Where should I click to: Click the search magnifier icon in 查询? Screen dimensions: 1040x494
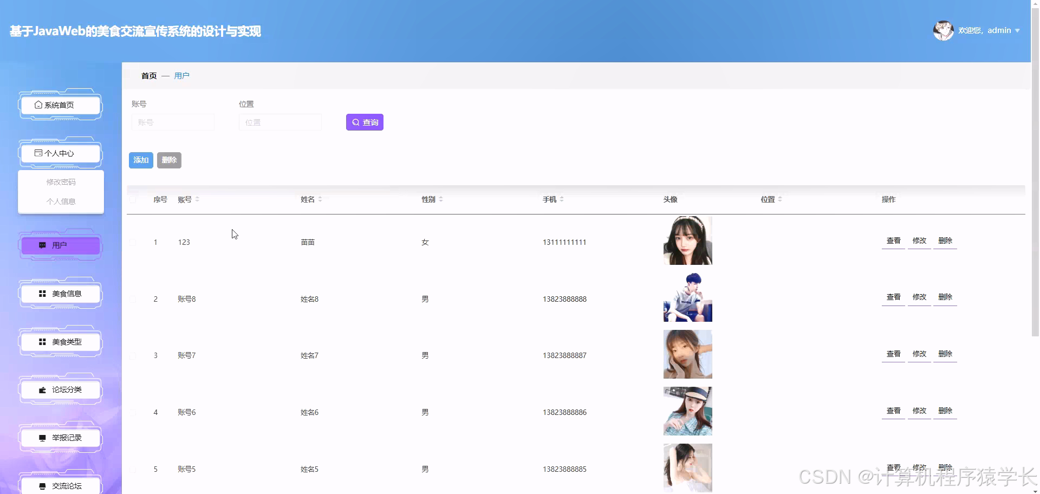(356, 122)
